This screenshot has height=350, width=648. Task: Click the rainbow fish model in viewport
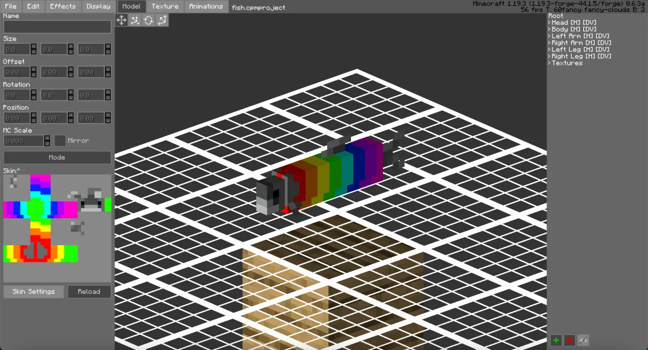tap(330, 173)
